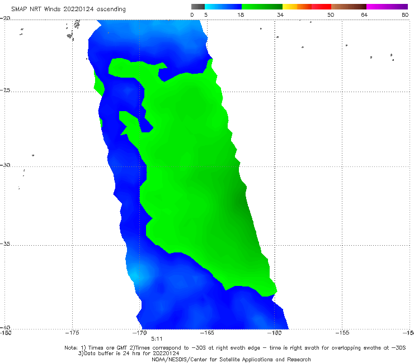
Task: Select the note line starting "Note: 1) Times are GMT"
Action: click(235, 348)
